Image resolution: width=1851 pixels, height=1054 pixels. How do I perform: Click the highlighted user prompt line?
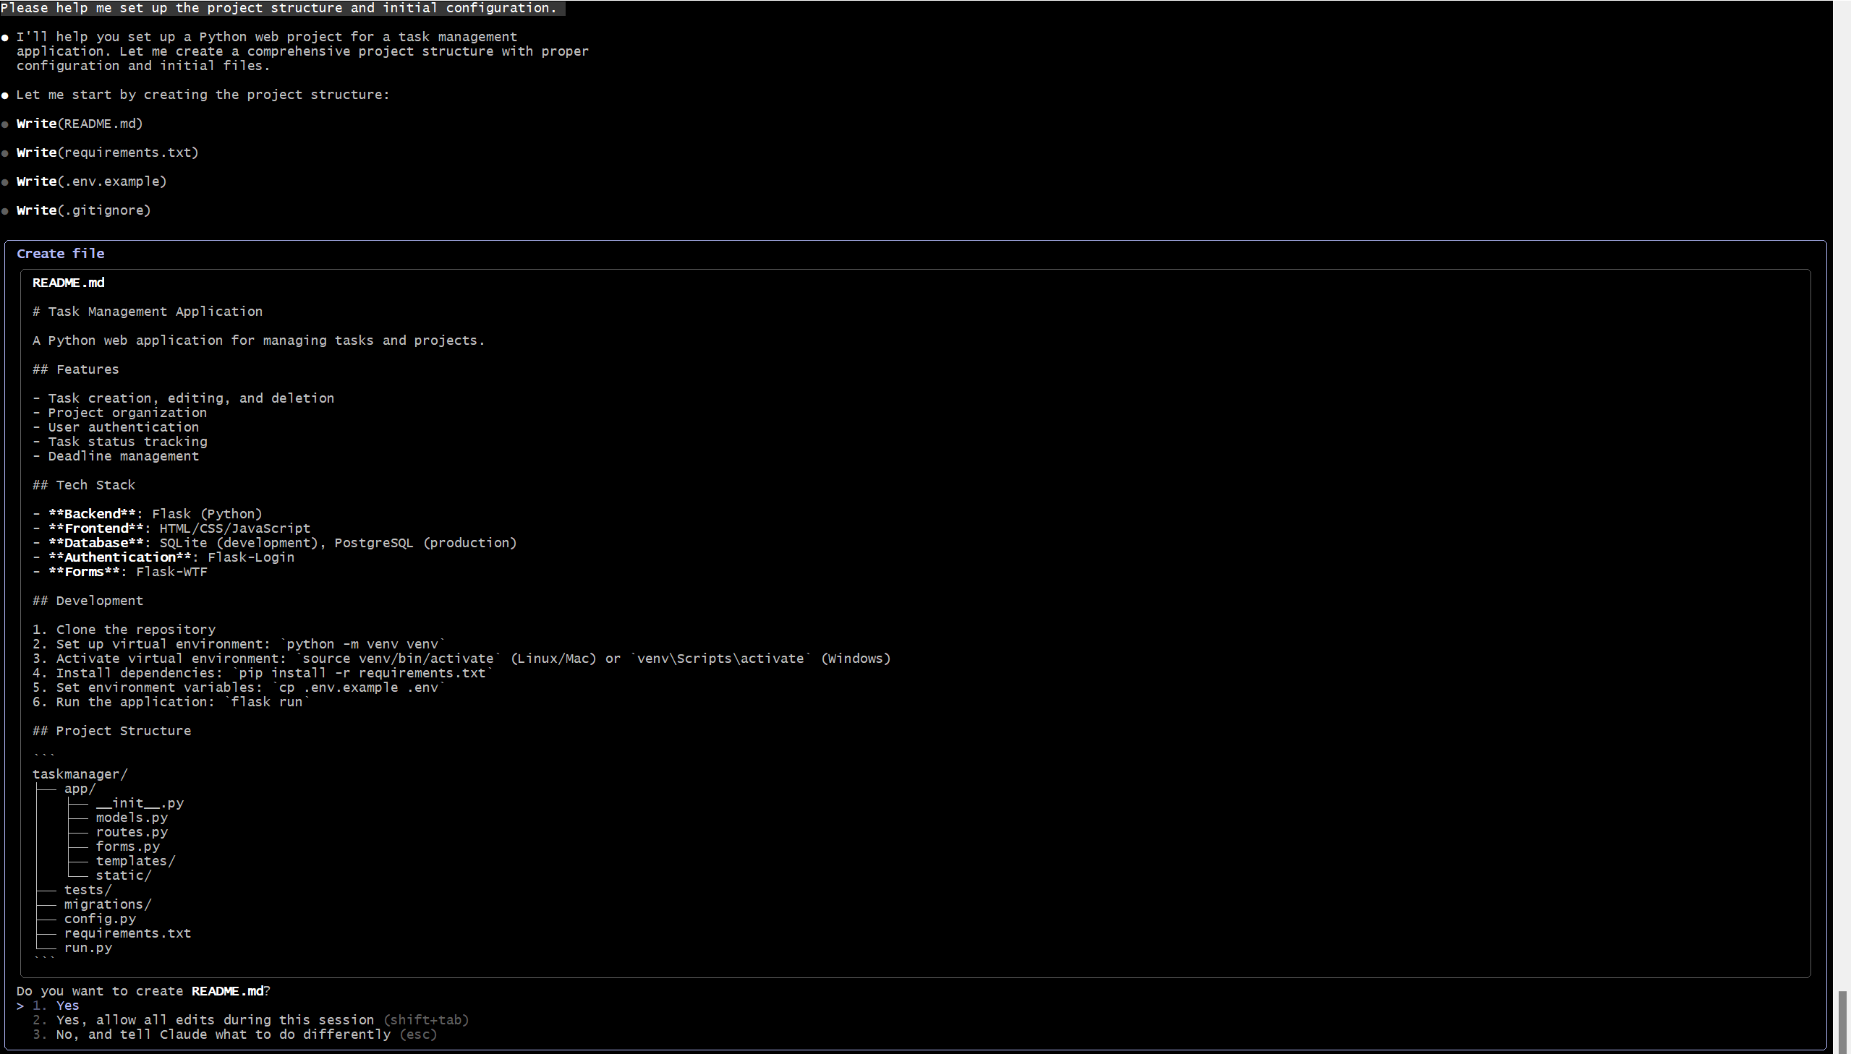coord(278,8)
